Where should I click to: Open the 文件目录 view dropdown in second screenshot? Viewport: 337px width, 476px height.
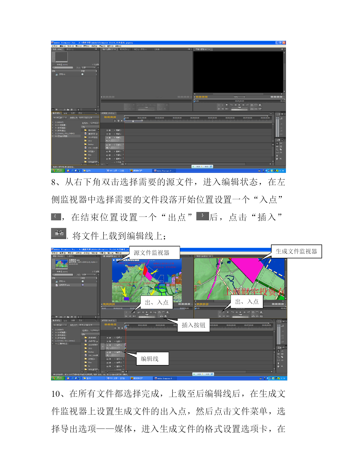[x=95, y=331]
